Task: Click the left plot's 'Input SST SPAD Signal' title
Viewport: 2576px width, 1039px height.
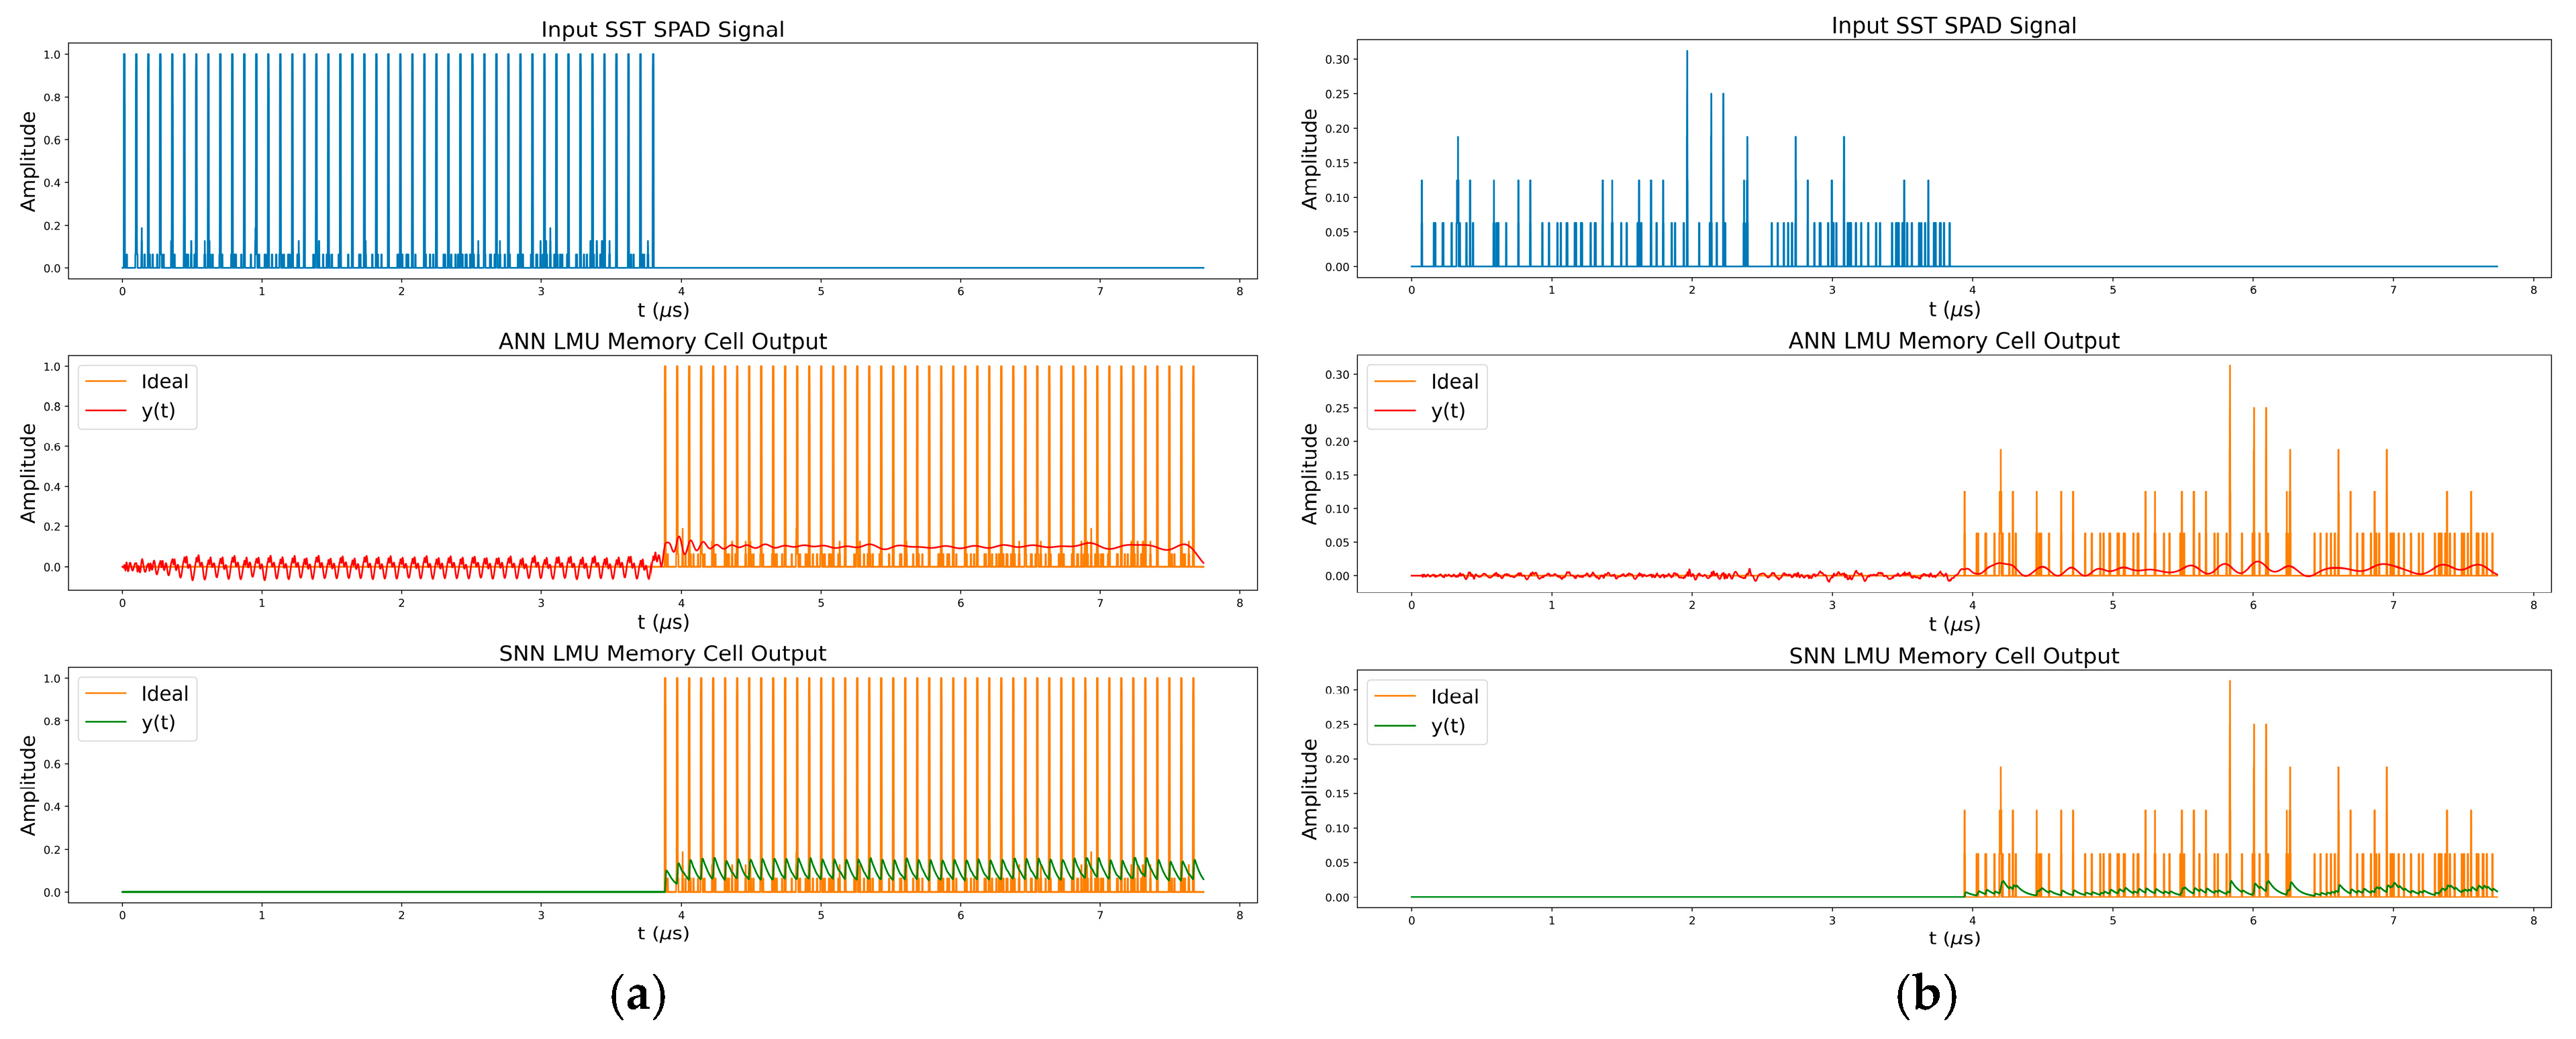Action: point(662,29)
